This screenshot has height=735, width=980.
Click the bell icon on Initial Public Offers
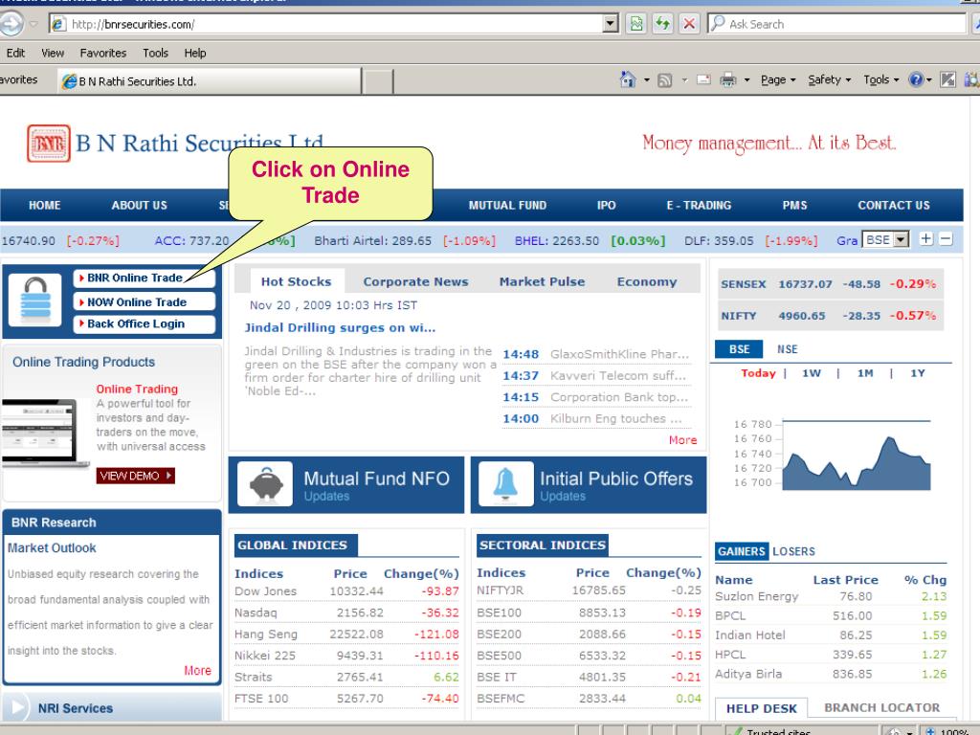click(505, 483)
